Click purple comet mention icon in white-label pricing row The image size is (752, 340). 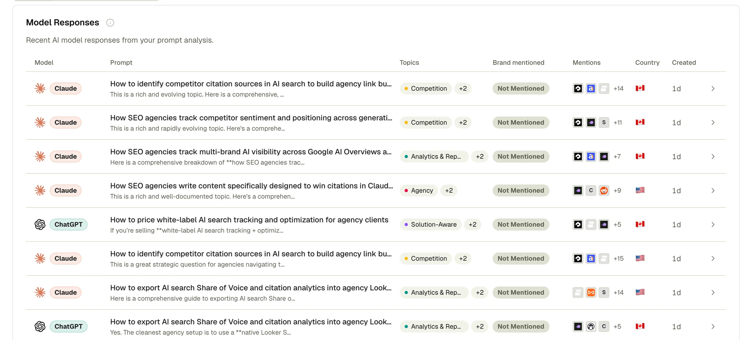click(x=604, y=225)
